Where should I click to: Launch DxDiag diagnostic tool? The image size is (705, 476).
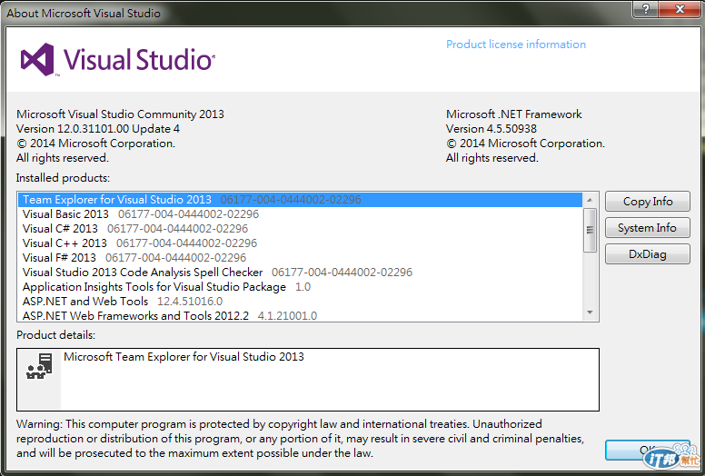[x=648, y=254]
